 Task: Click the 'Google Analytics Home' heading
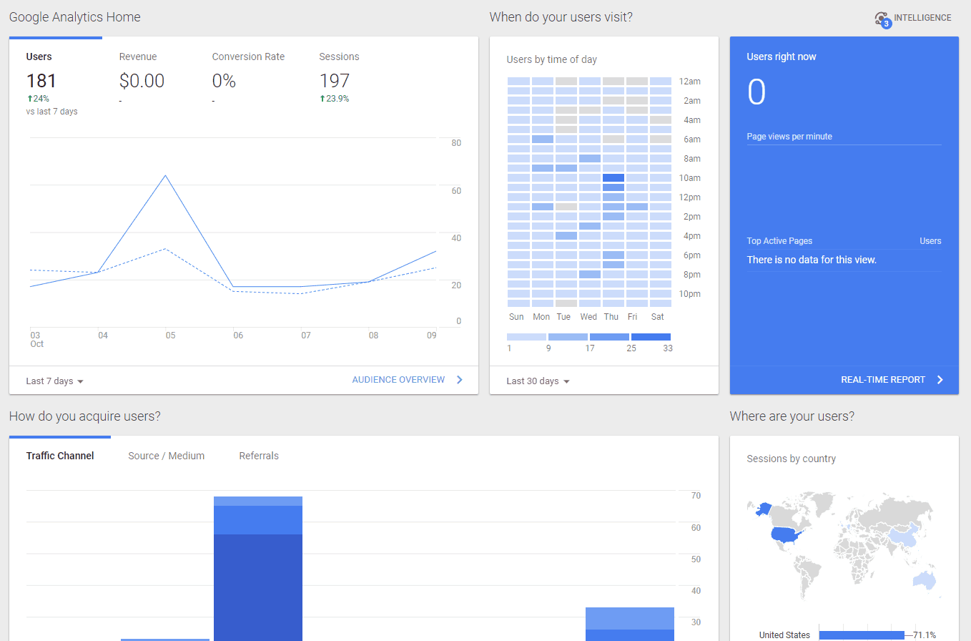click(74, 16)
